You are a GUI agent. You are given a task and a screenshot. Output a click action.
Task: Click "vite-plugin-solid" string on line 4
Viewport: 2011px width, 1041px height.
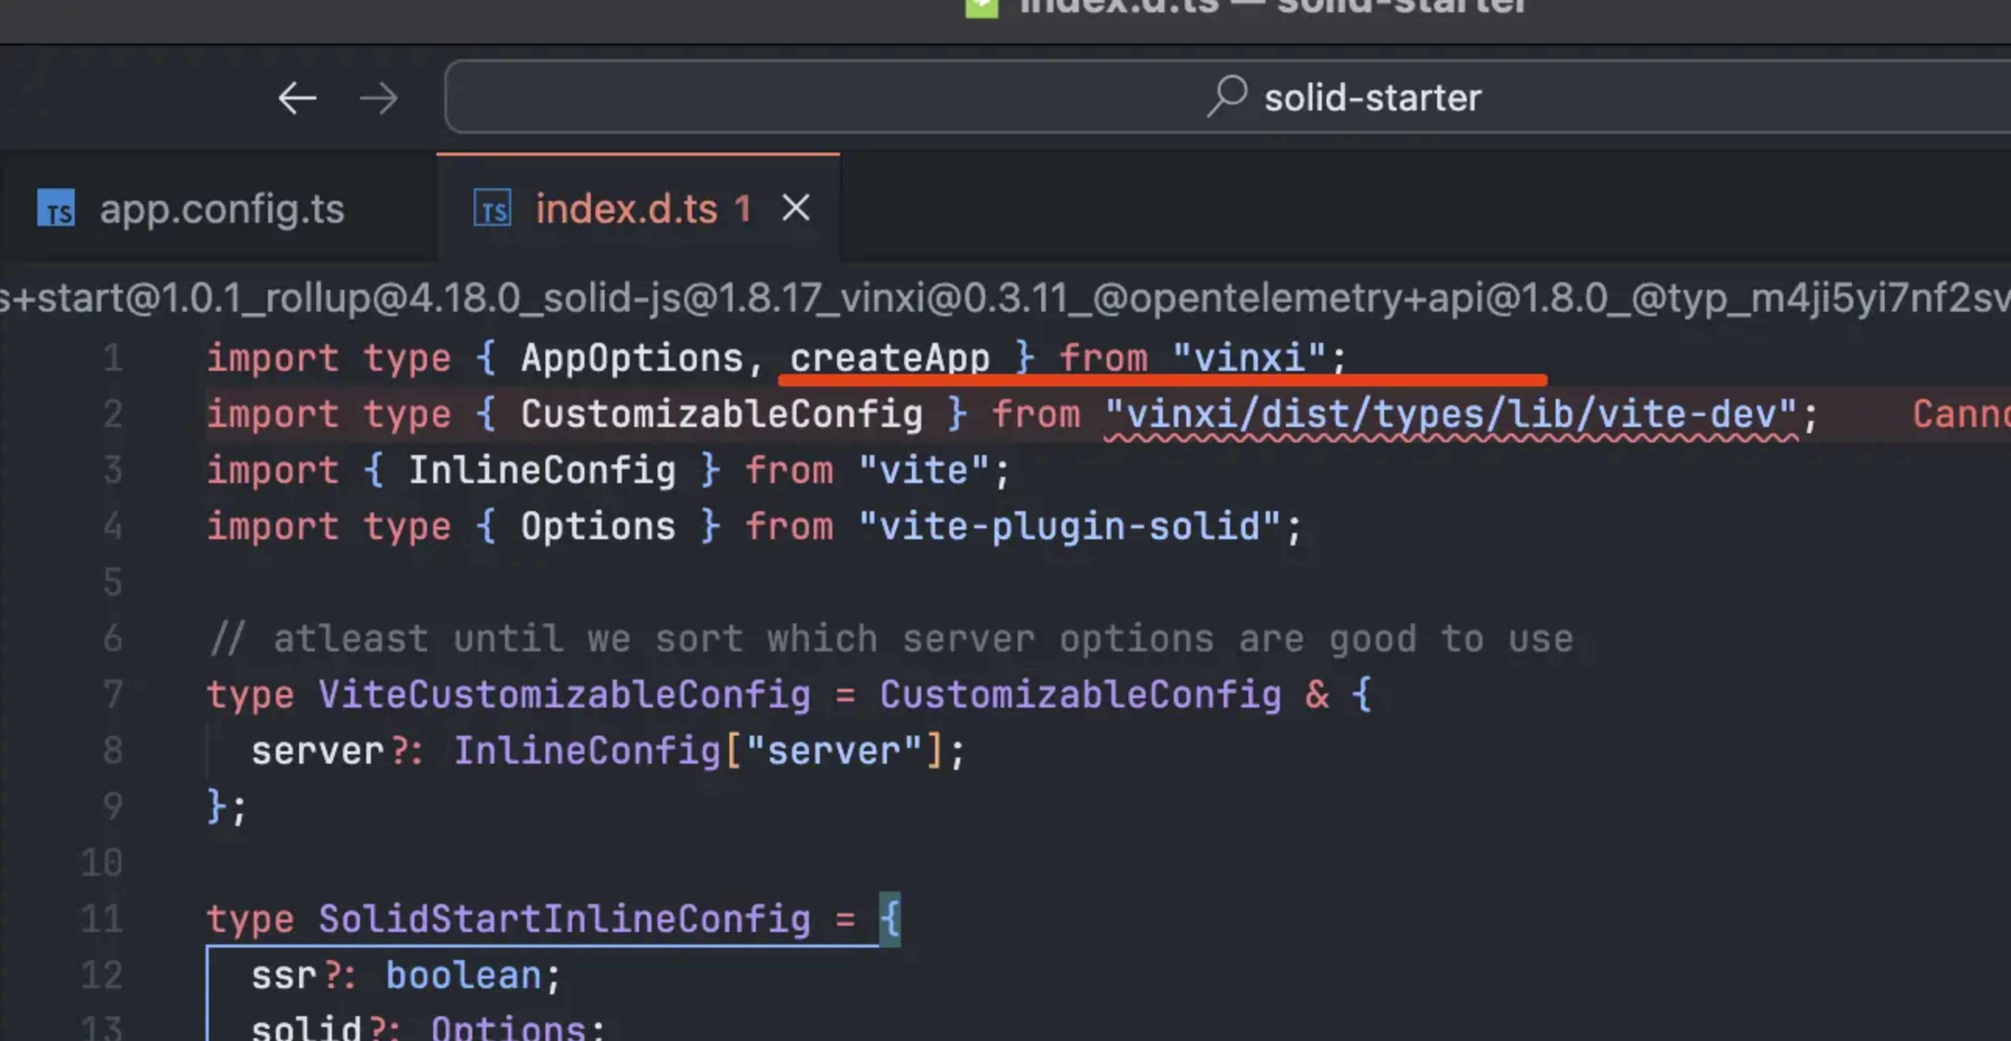pos(1069,527)
